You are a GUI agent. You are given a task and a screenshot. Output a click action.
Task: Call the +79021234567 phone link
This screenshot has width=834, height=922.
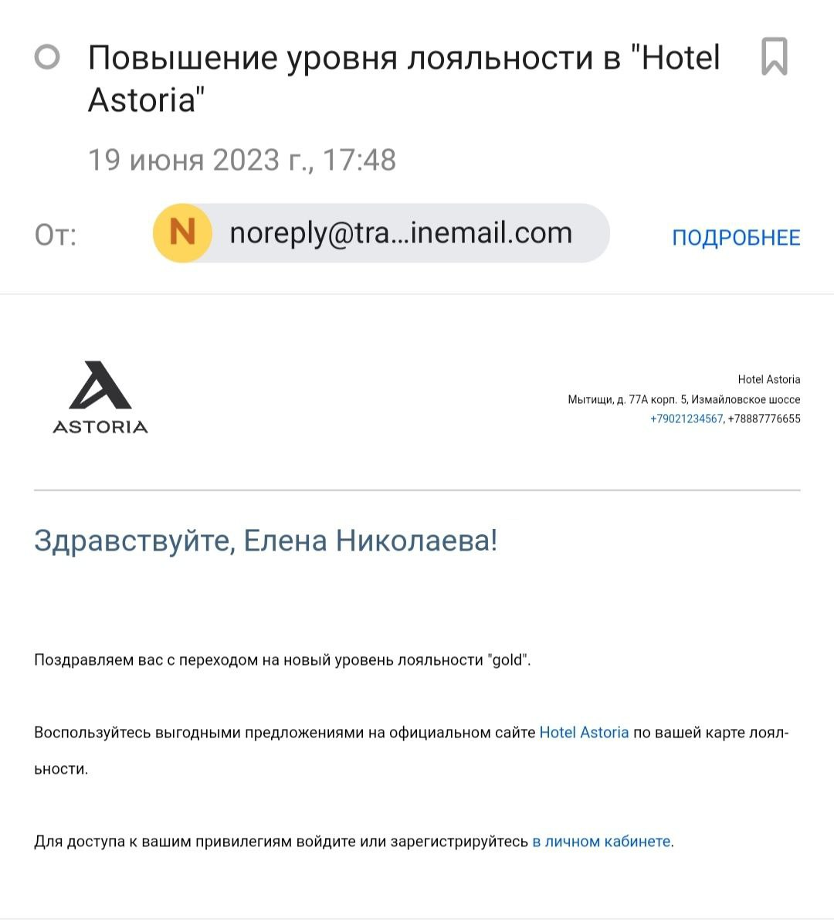tap(686, 419)
